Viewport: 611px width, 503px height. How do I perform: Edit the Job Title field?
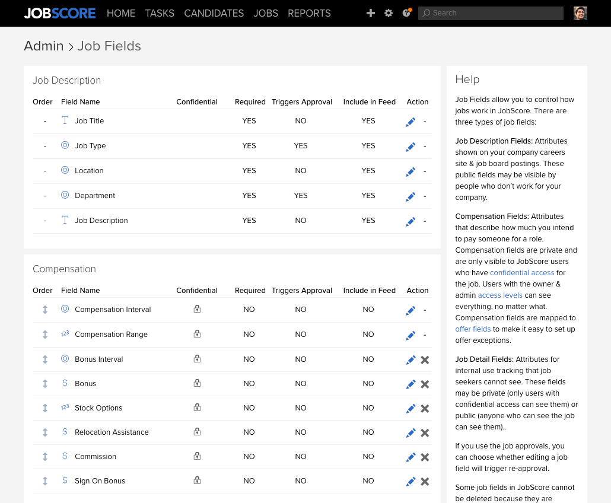[x=410, y=122]
